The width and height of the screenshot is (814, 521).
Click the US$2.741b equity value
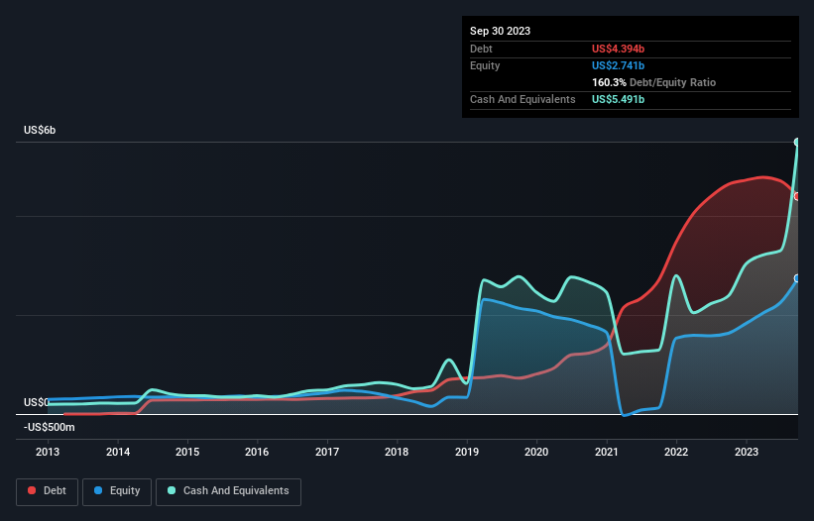619,65
